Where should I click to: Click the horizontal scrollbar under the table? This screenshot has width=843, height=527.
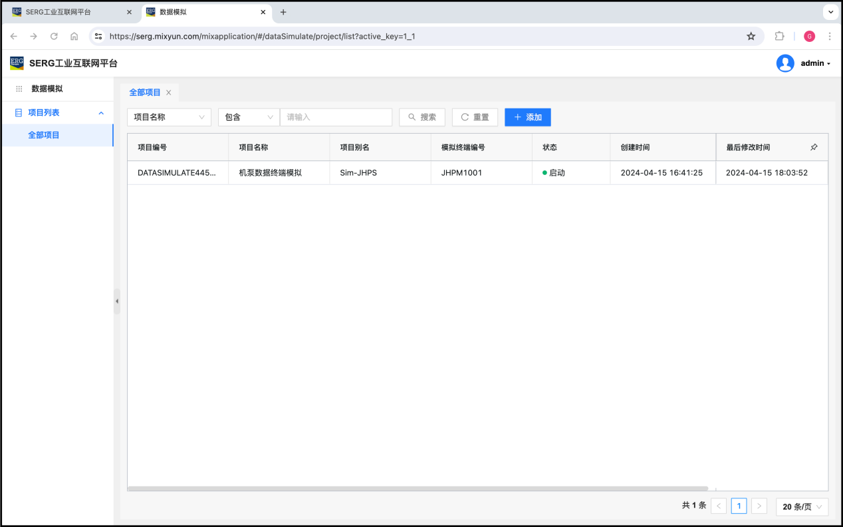coord(418,488)
